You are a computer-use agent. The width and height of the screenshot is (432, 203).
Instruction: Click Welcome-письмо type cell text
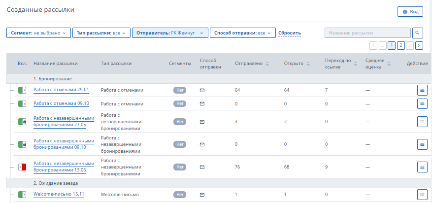[120, 195]
